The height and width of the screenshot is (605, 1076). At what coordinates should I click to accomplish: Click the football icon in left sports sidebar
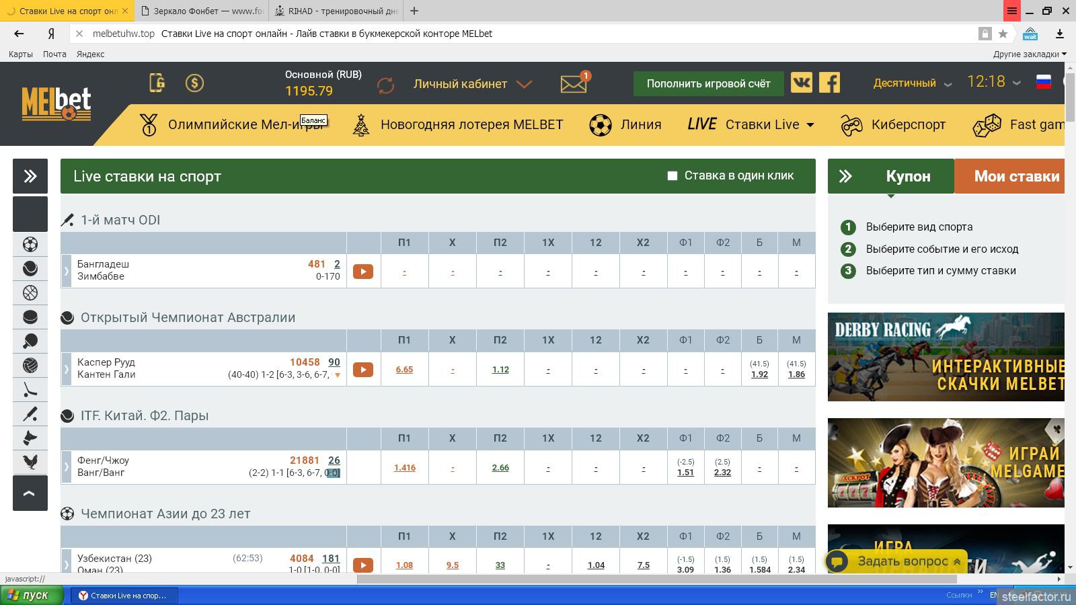tap(30, 244)
